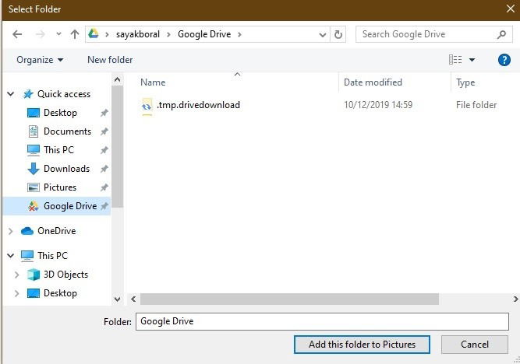Open Downloads in Quick access
Screen dimensions: 520x364
67,169
